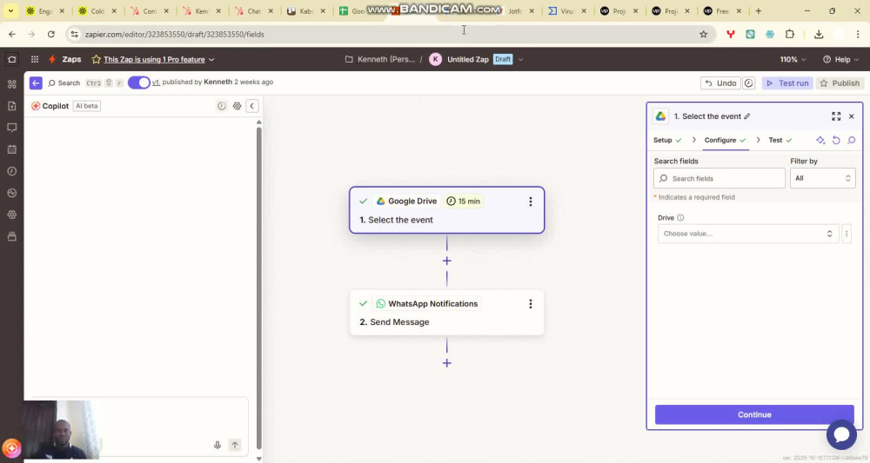Add step after Send Message
Screen dimensions: 870x463
tap(446, 363)
